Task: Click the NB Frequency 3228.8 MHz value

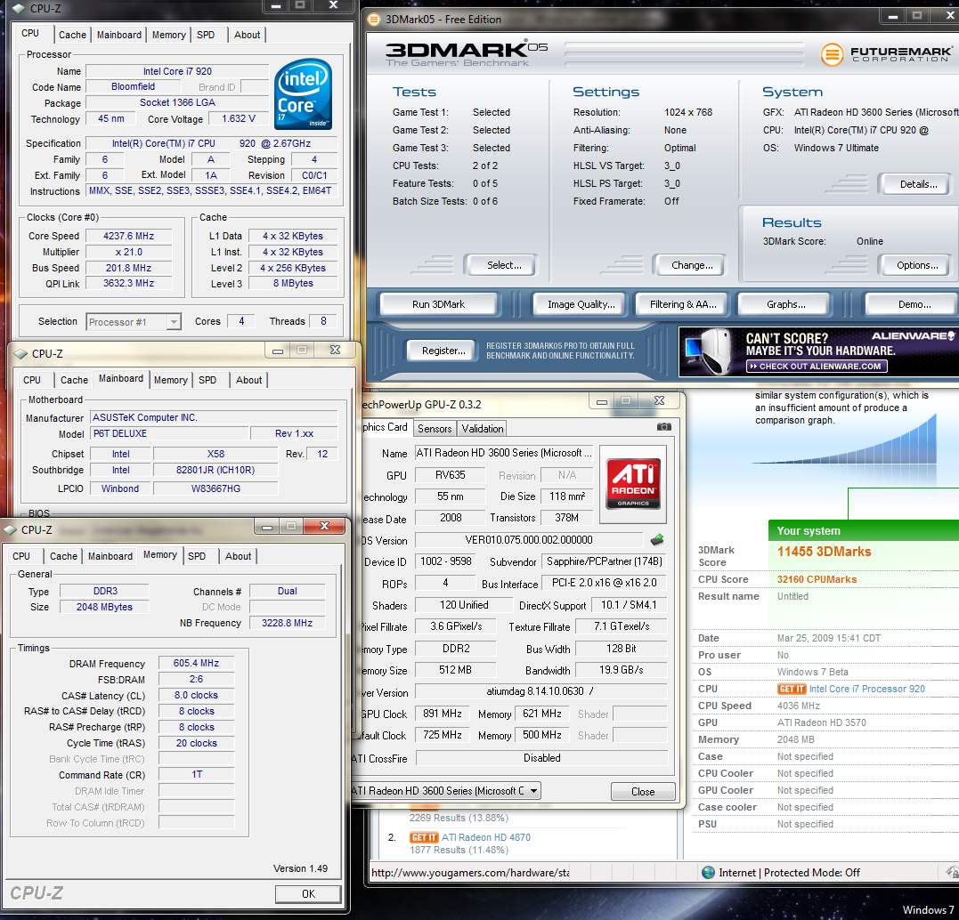Action: point(287,623)
